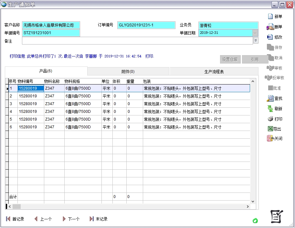The height and width of the screenshot is (228, 295).
Task: Navigate to 下一个 next record
Action: 71,219
